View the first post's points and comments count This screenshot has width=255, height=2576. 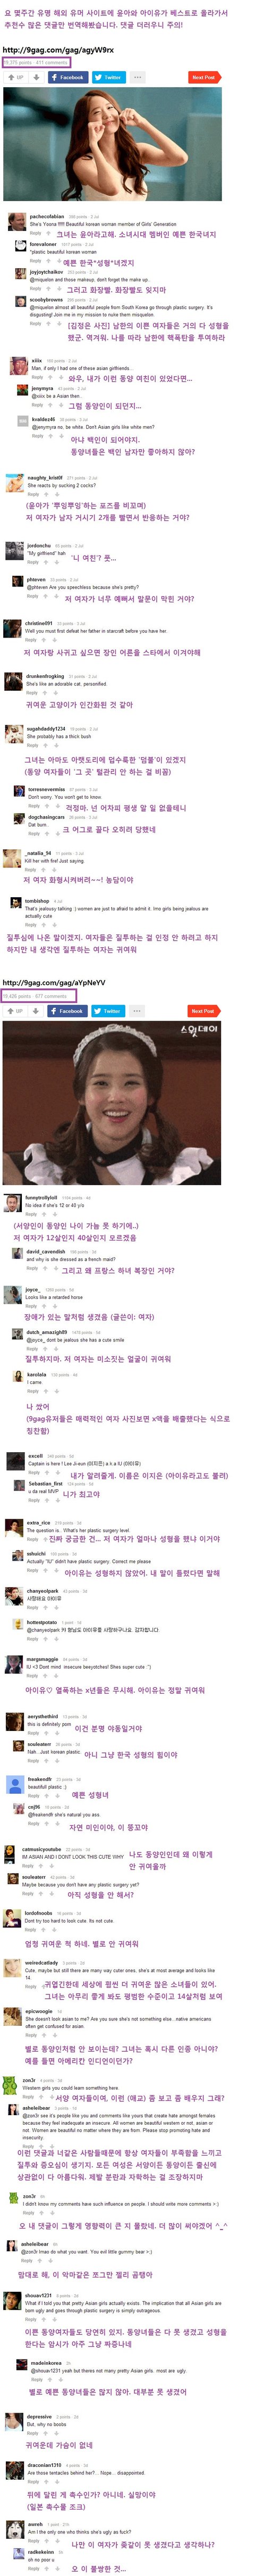tap(36, 62)
